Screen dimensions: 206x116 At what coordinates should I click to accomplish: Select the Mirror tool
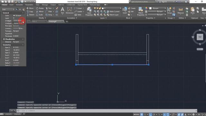(x=40, y=12)
